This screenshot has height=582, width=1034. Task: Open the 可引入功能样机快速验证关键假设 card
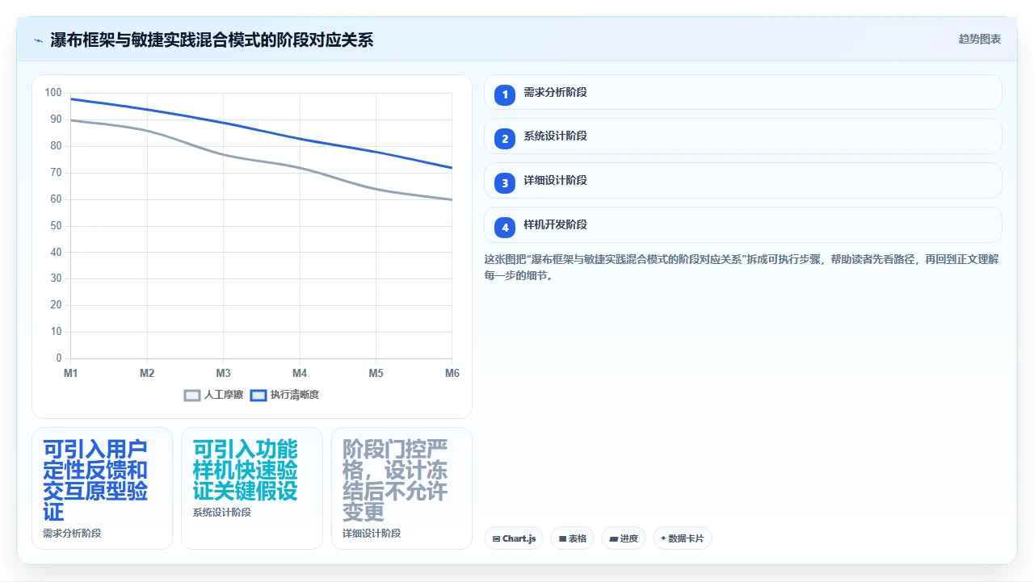point(252,488)
